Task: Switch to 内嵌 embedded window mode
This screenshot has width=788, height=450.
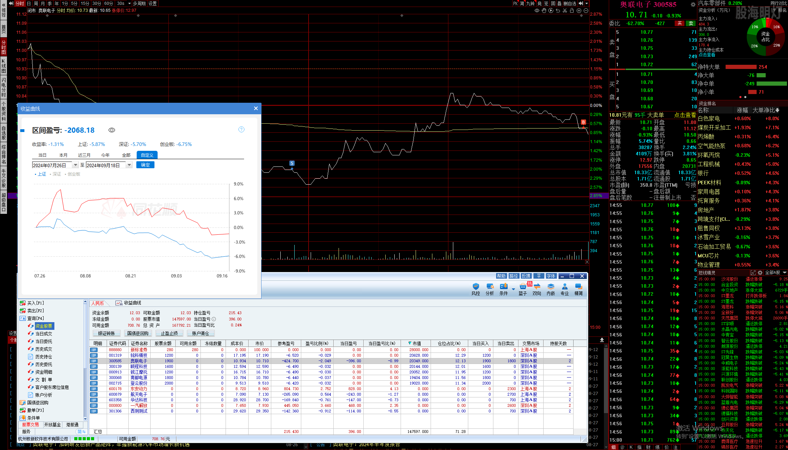Action: [x=551, y=289]
